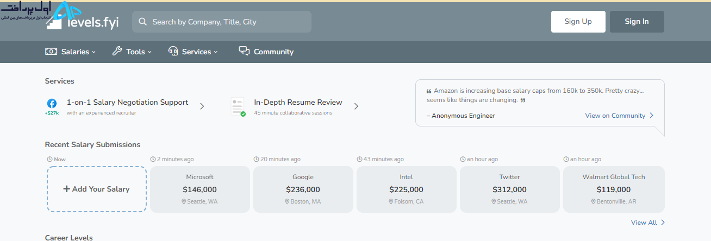
Task: Click clock icon beside 2 minutes ago
Action: click(153, 160)
